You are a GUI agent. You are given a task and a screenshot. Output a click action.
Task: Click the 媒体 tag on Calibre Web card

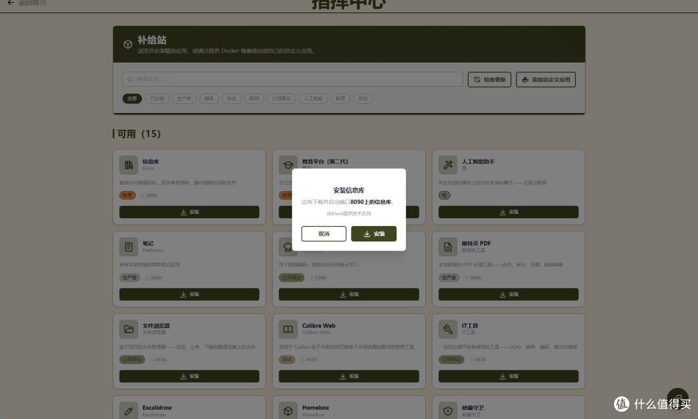click(x=287, y=360)
